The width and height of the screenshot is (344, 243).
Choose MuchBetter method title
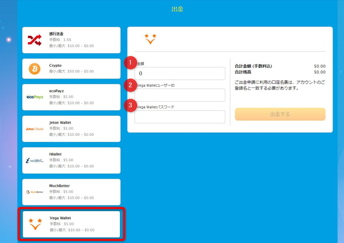click(x=59, y=186)
